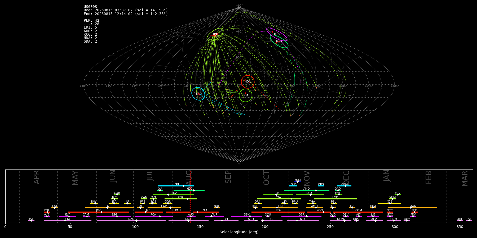Image resolution: width=477 pixels, height=238 pixels.
Task: Select the ORI shower activity bar
Action: pos(280,208)
